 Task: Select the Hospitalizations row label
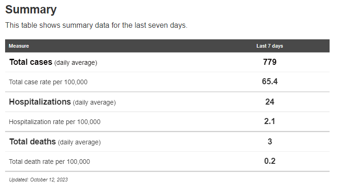[40, 102]
